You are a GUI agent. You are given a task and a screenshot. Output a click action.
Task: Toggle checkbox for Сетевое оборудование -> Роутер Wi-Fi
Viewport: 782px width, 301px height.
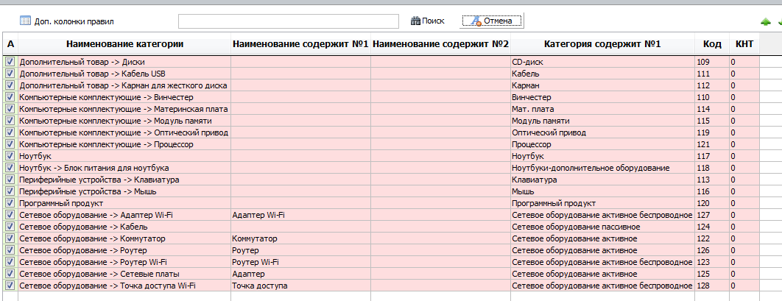click(10, 262)
